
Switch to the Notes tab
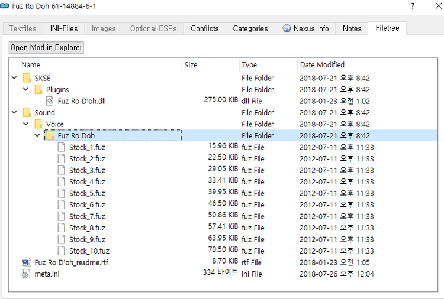pos(352,28)
